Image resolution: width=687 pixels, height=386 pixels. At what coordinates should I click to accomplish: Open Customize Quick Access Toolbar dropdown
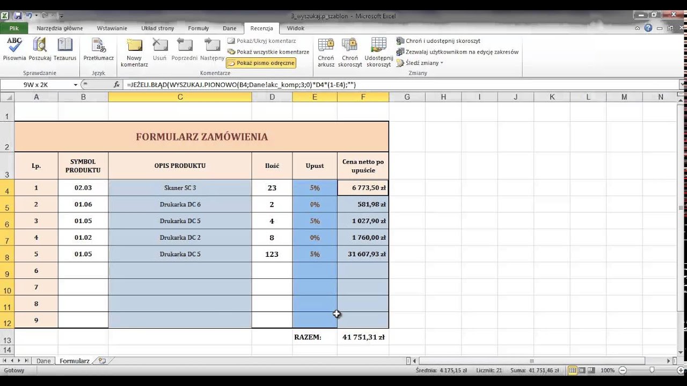[61, 16]
